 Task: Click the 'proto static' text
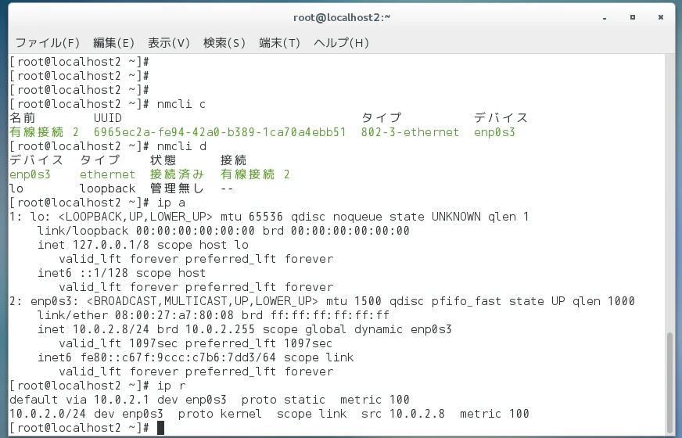click(283, 400)
